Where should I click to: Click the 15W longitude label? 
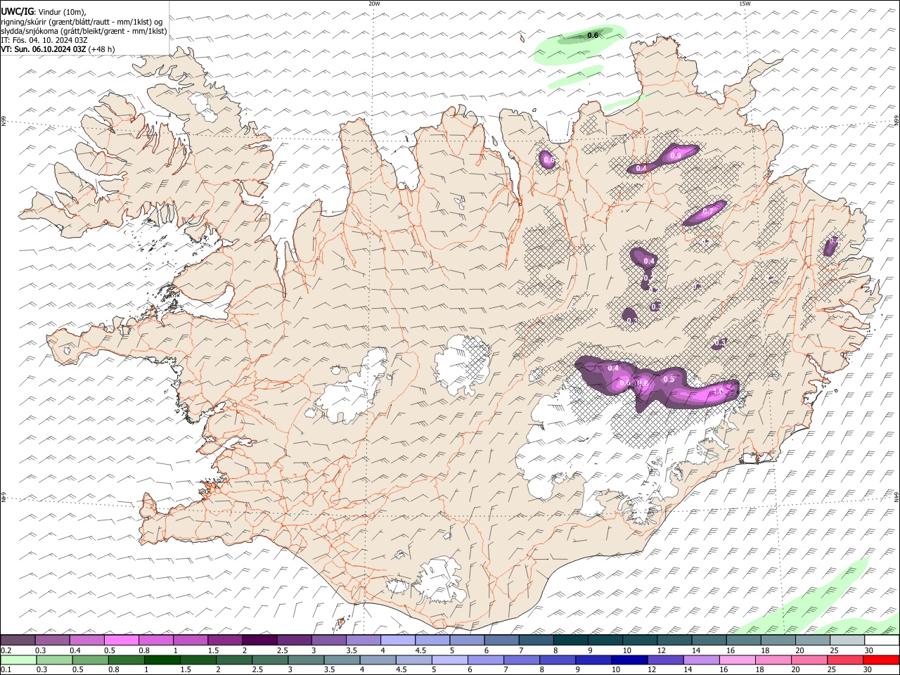pyautogui.click(x=745, y=4)
